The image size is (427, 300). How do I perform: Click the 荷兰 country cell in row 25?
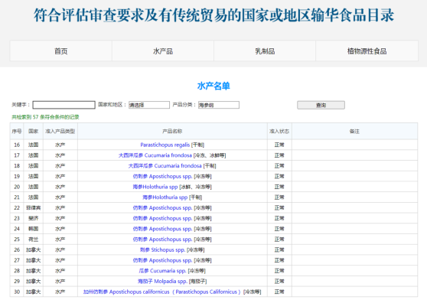click(33, 240)
